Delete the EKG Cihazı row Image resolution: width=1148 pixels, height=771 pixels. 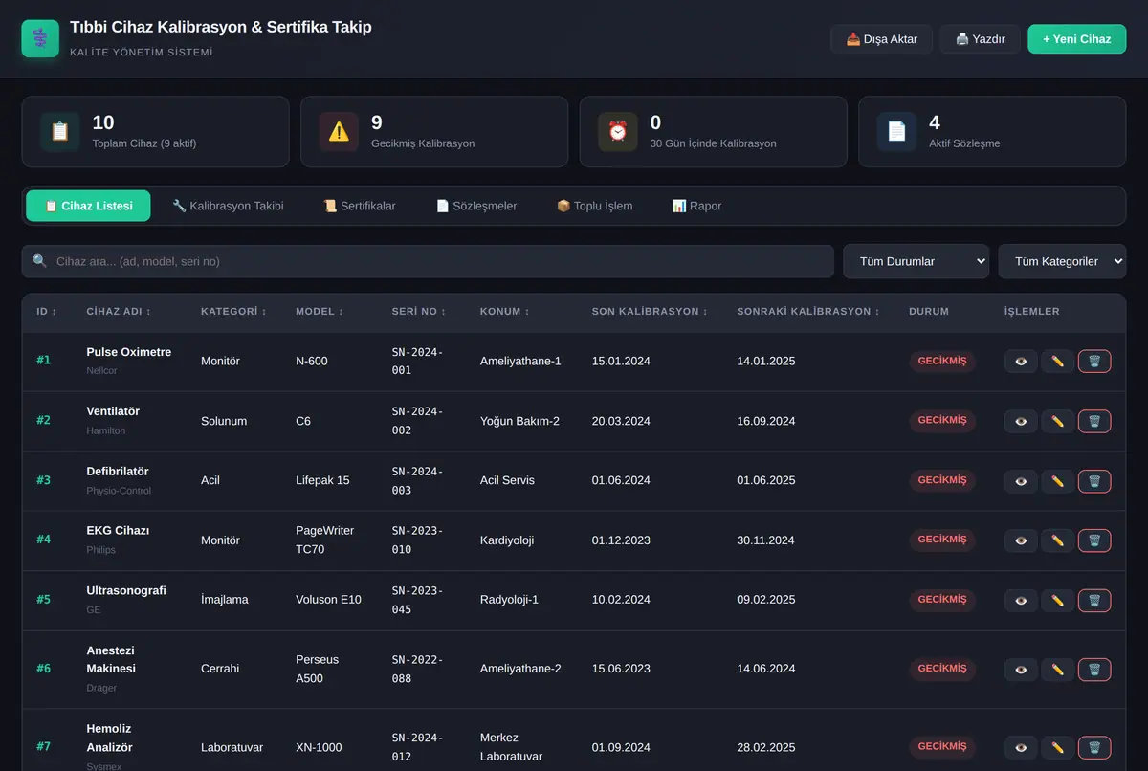pos(1094,540)
